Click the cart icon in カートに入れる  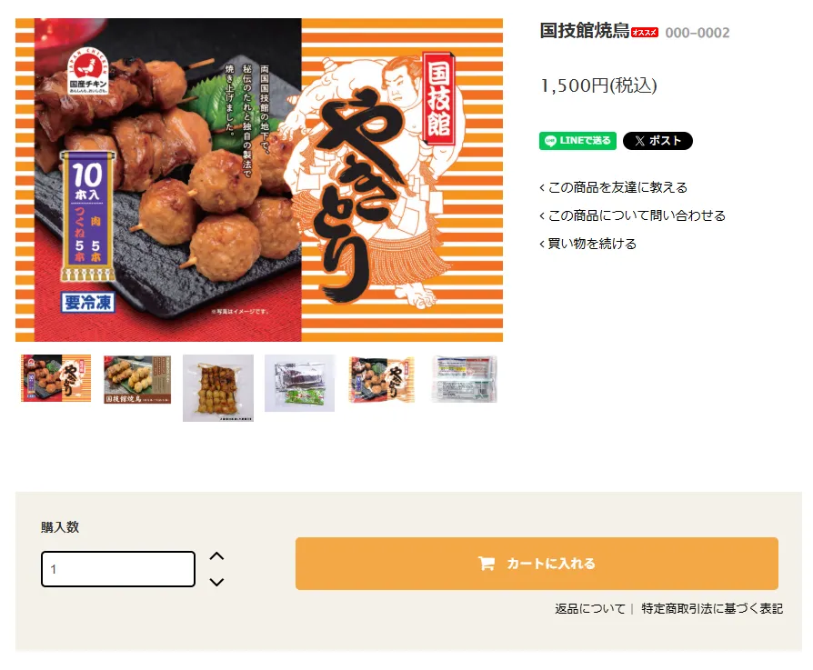[486, 564]
